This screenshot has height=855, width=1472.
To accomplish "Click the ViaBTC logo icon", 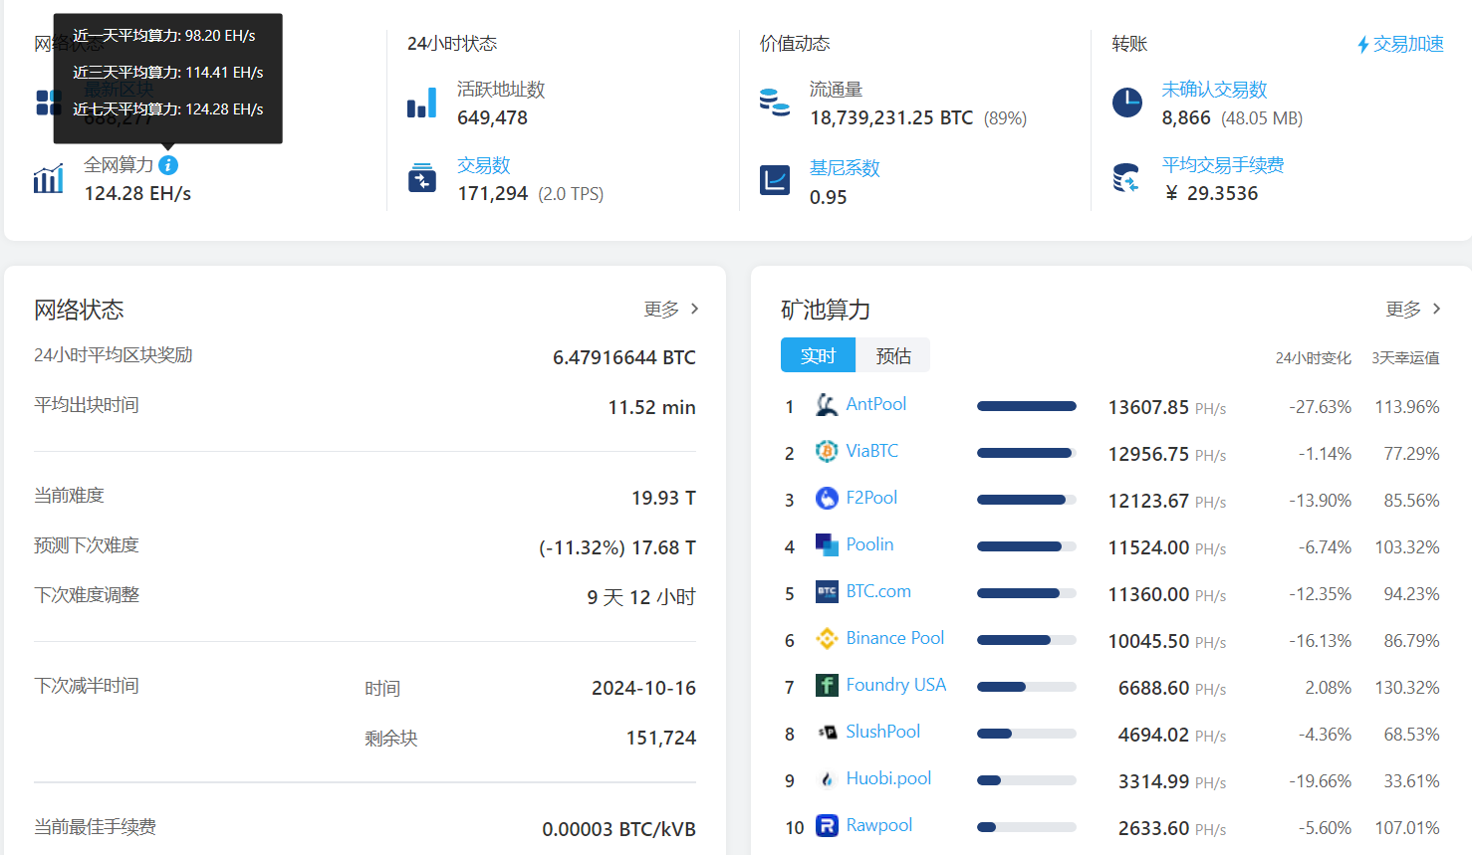I will coord(827,452).
